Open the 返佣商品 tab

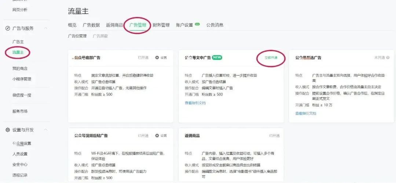point(114,25)
